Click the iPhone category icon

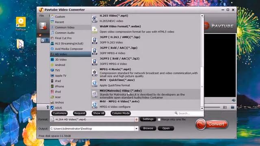(52, 86)
